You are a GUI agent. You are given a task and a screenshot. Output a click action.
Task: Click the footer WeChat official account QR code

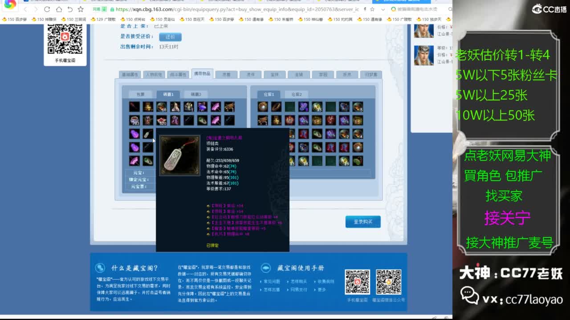389,282
